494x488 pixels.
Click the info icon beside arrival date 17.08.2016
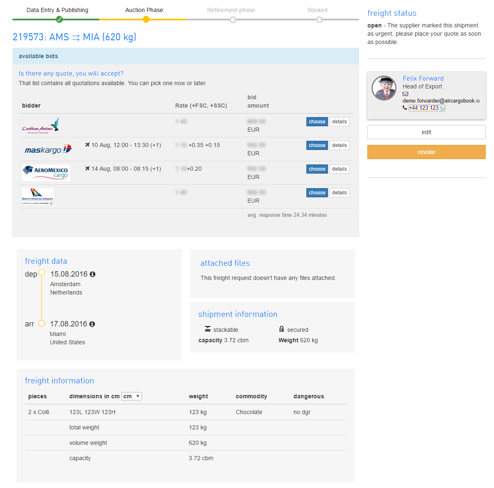(92, 324)
